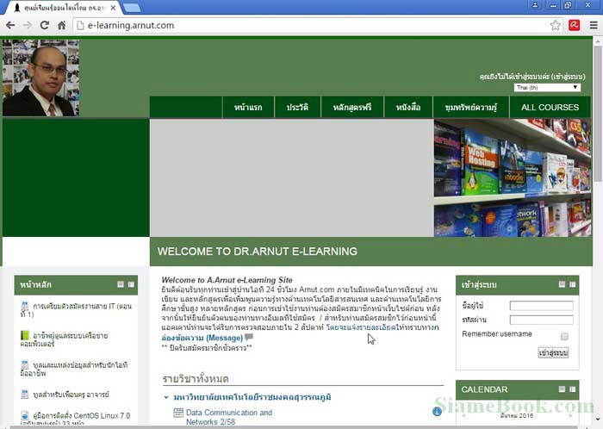This screenshot has height=429, width=603.
Task: Click the scroll up arrow of page scrollbar
Action: [597, 40]
